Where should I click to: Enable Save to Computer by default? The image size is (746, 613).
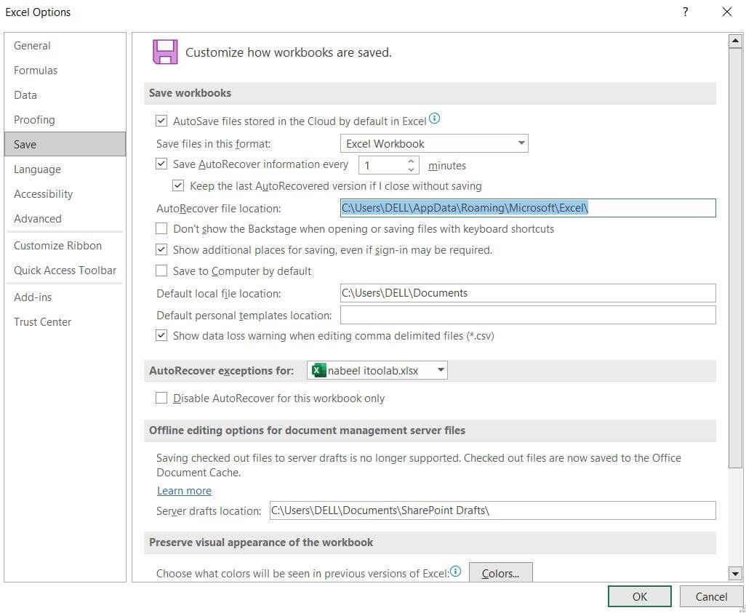click(161, 271)
